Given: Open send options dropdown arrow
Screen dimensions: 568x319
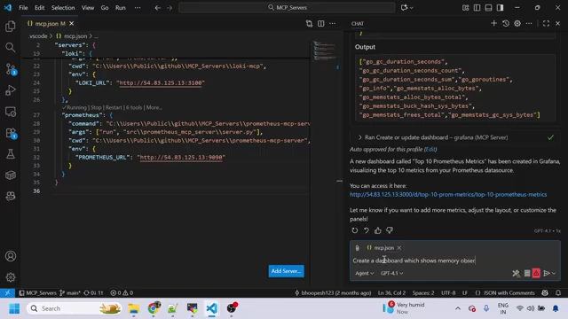Looking at the screenshot, I should click(x=554, y=274).
